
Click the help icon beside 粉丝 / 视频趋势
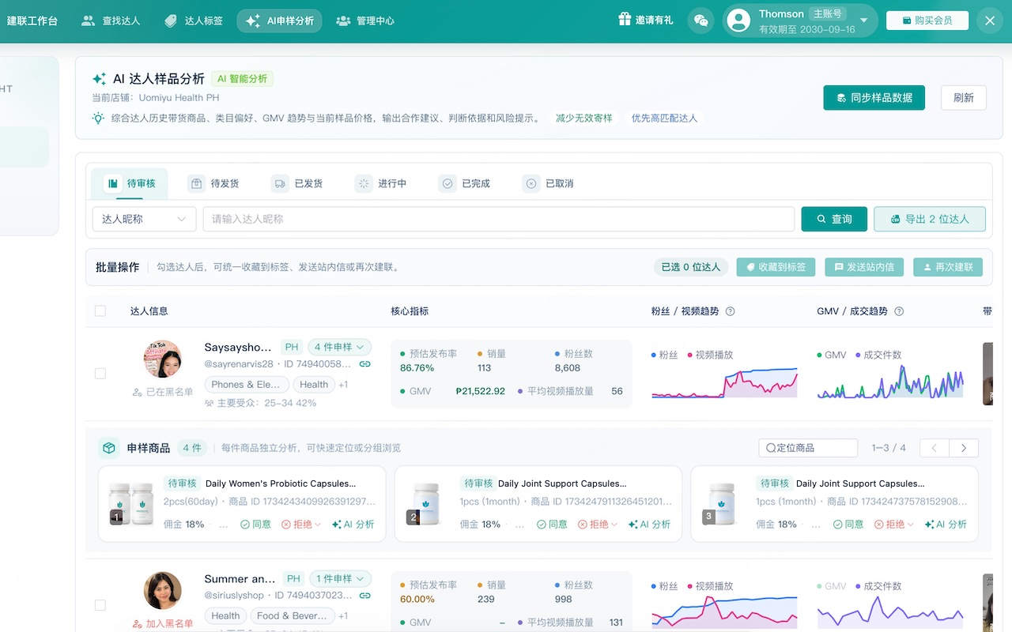pyautogui.click(x=730, y=311)
